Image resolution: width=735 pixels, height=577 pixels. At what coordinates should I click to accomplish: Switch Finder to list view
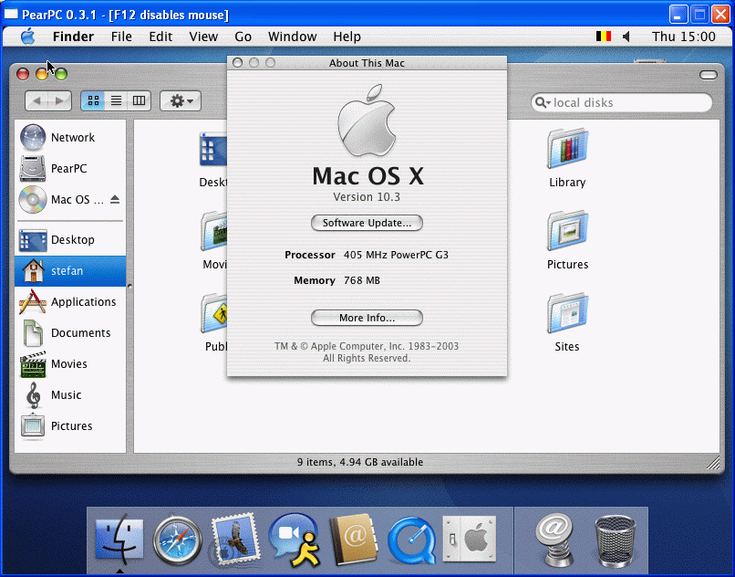click(116, 100)
